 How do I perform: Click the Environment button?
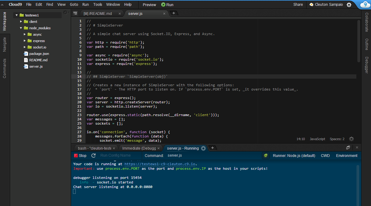coord(347,155)
